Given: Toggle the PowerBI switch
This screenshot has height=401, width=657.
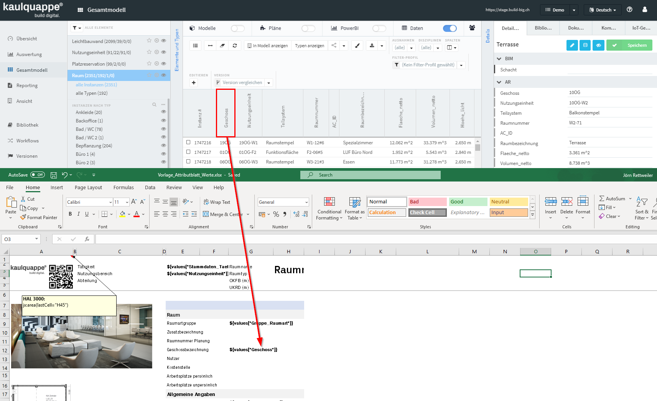Looking at the screenshot, I should 379,28.
